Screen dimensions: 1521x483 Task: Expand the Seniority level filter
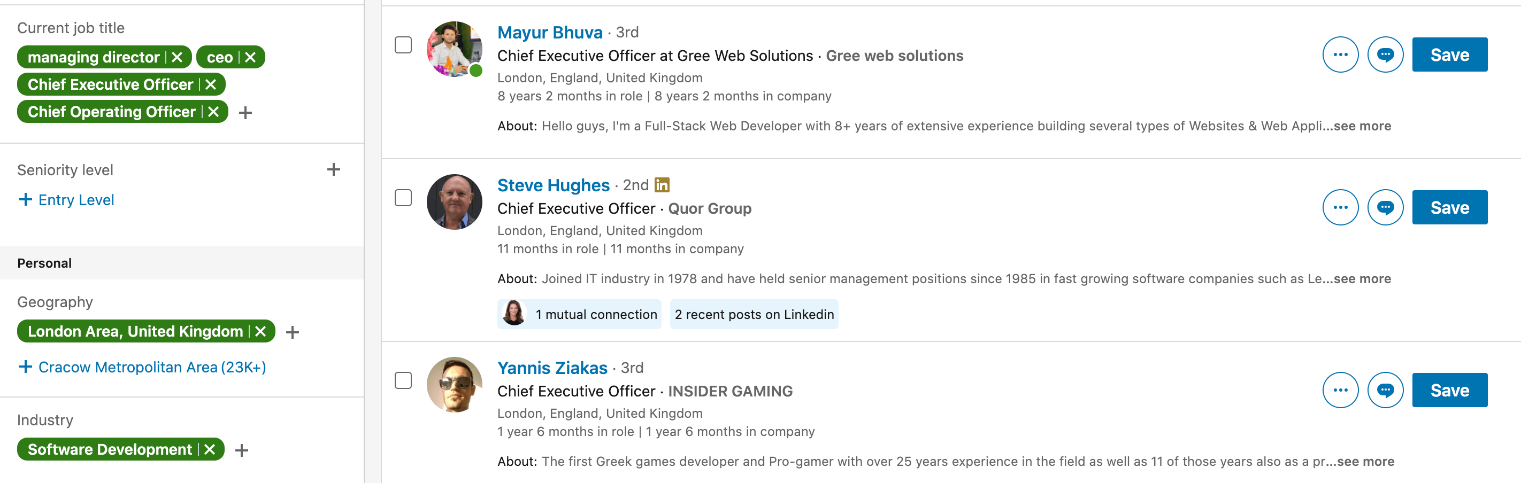[334, 170]
